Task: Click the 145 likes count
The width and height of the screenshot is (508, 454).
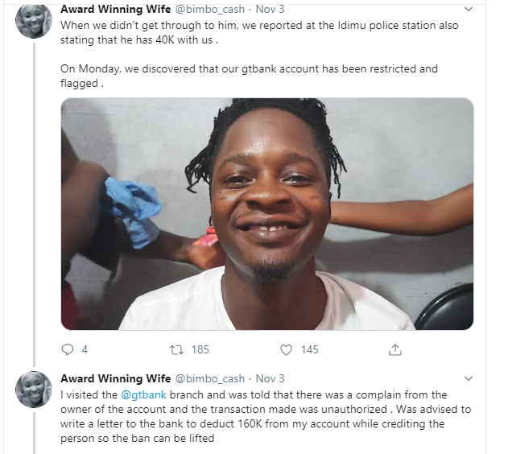Action: coord(309,349)
